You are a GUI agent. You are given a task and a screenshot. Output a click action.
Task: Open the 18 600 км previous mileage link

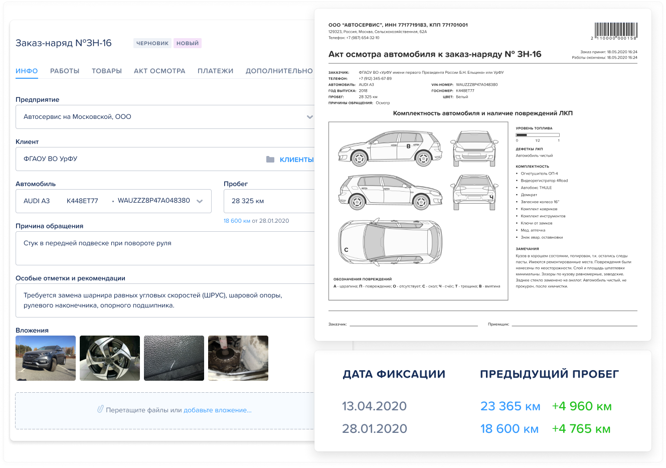point(237,221)
